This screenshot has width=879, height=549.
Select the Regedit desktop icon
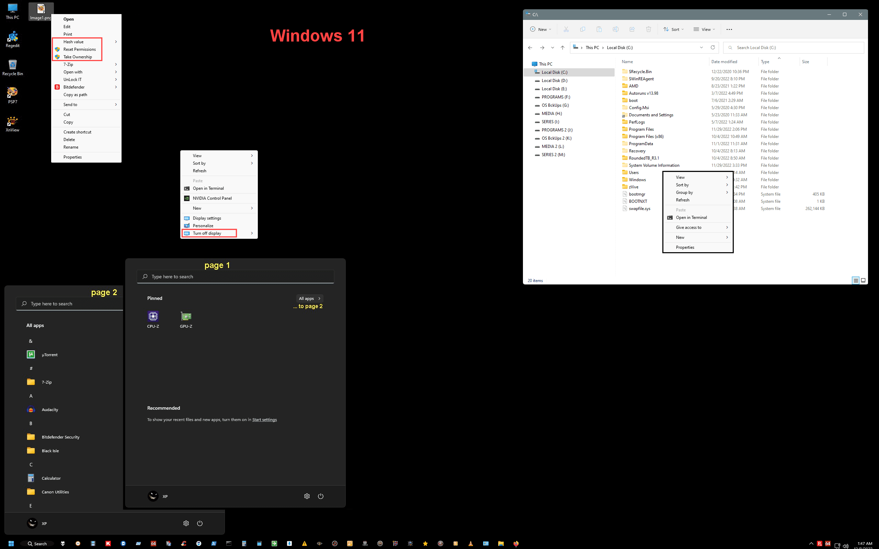[x=12, y=39]
